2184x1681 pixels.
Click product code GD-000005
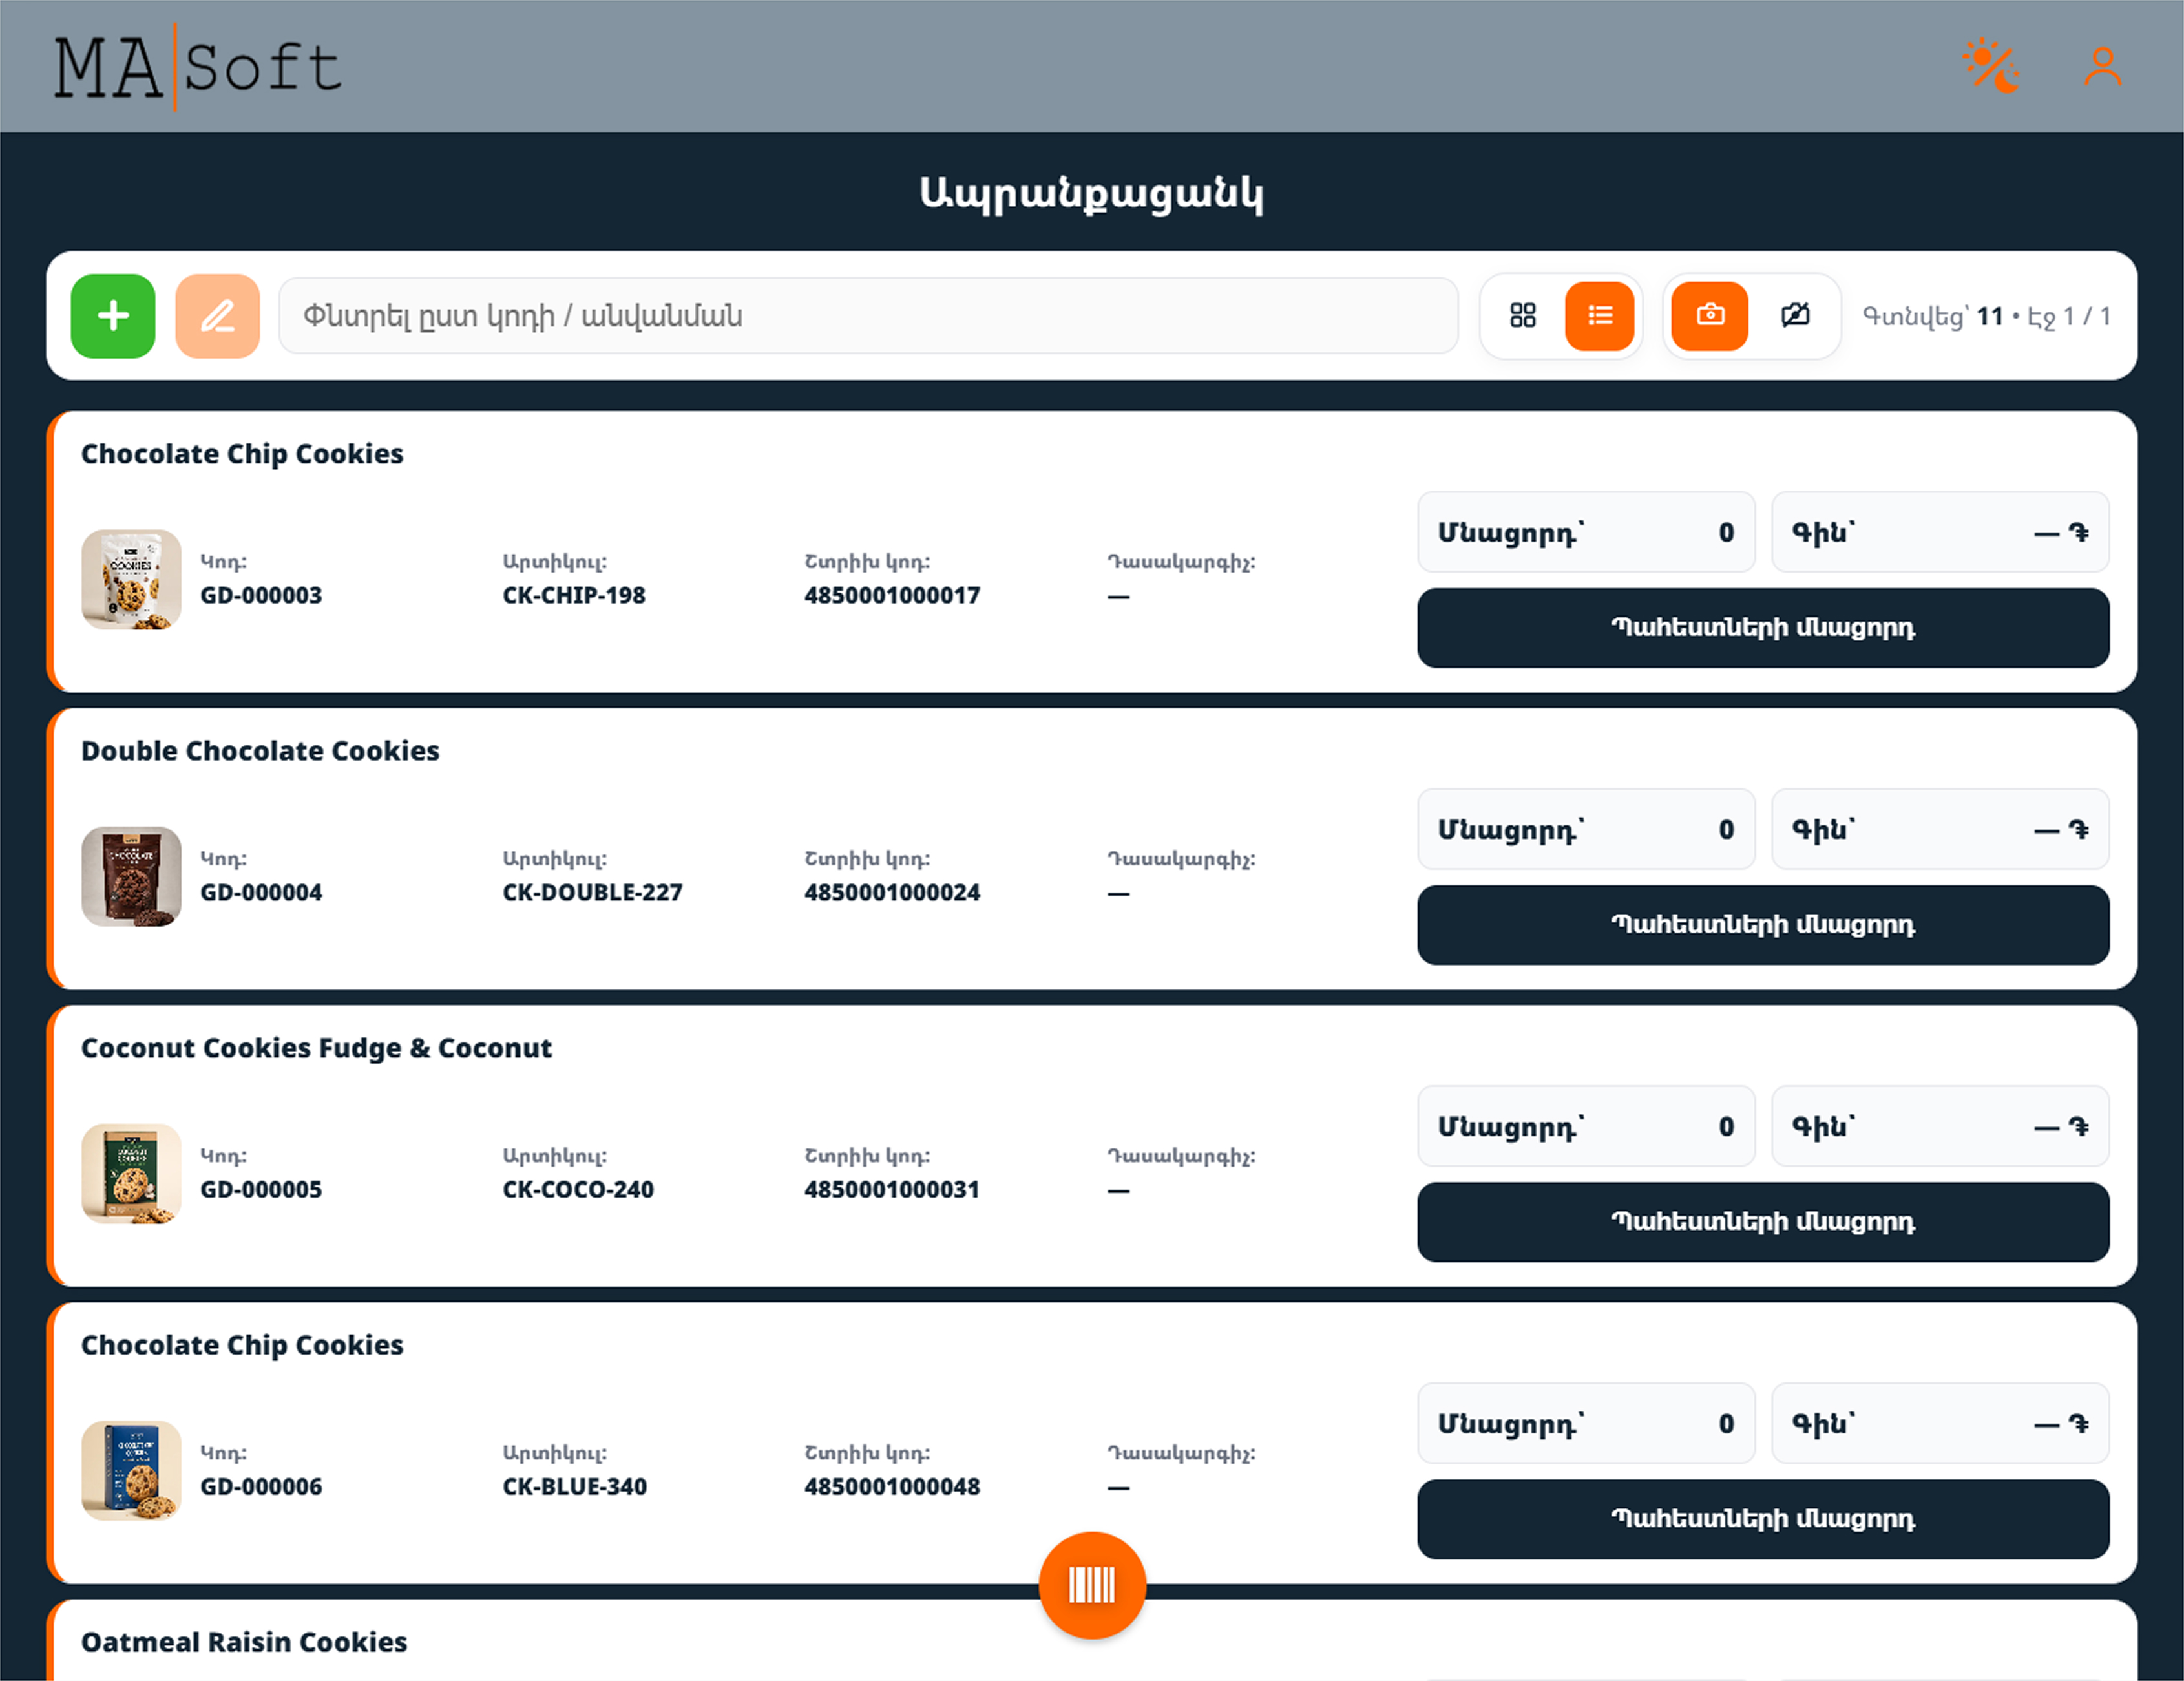click(x=261, y=1189)
